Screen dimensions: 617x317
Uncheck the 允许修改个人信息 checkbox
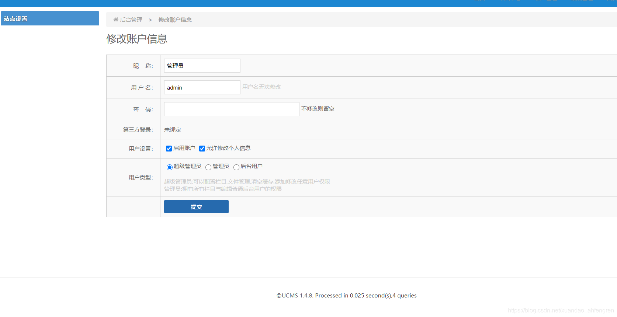(202, 149)
